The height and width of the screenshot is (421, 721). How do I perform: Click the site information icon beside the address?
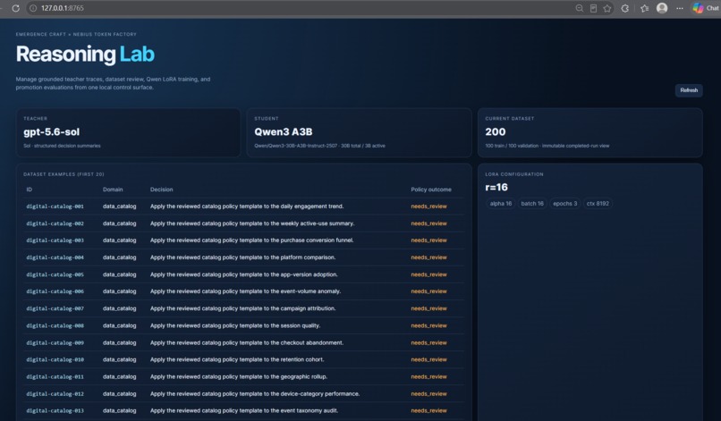click(33, 8)
